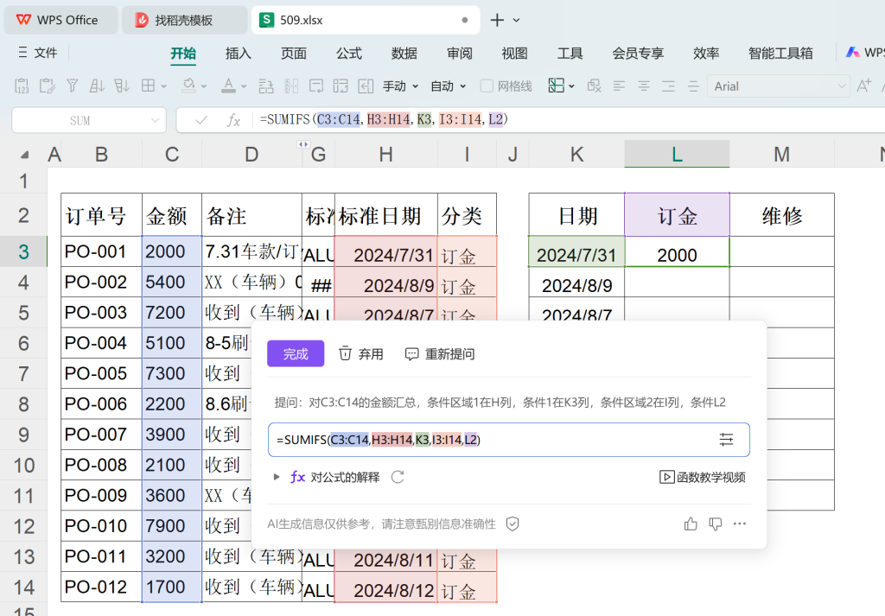This screenshot has height=616, width=885.
Task: Click the filter funnel icon
Action: (x=72, y=86)
